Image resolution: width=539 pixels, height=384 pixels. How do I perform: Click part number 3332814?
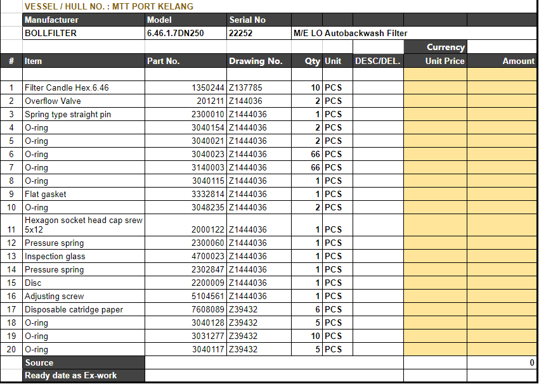186,194
